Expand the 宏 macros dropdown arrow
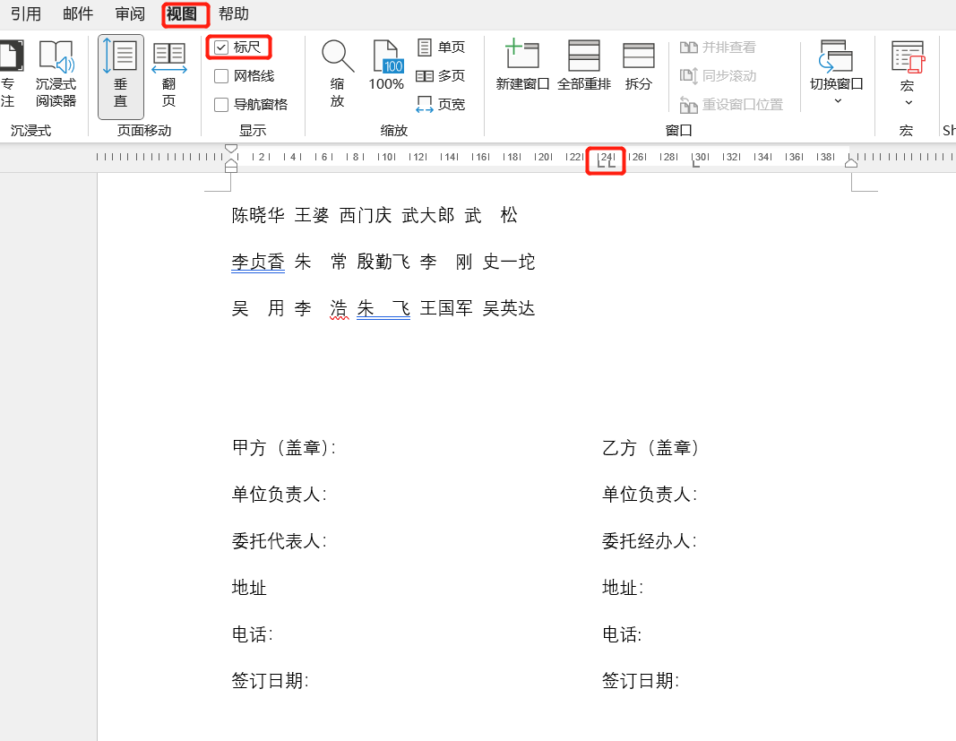Screen dimensions: 956x741 pyautogui.click(x=908, y=102)
